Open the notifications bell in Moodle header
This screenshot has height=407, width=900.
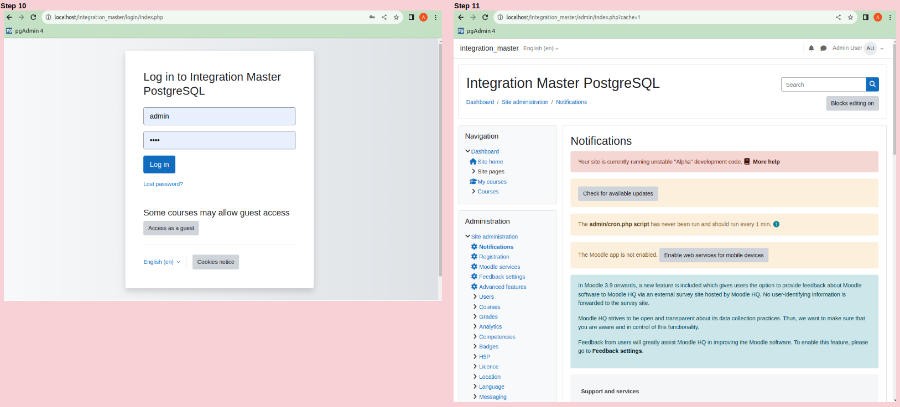pos(811,48)
